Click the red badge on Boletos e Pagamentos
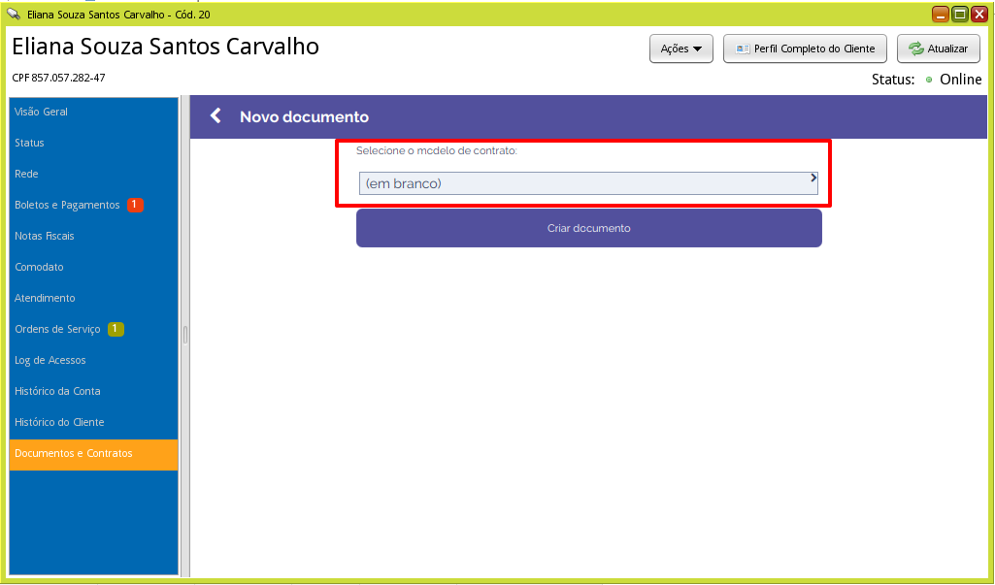Viewport: 995px width, 585px height. (134, 205)
